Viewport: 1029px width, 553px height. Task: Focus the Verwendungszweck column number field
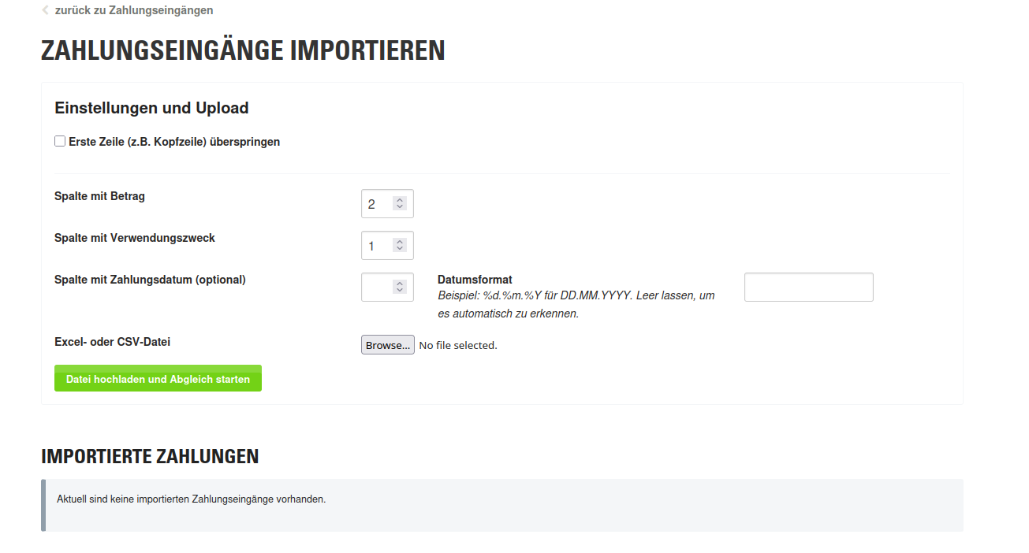pyautogui.click(x=378, y=246)
